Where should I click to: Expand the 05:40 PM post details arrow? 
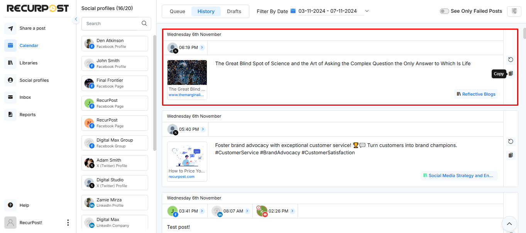click(203, 129)
